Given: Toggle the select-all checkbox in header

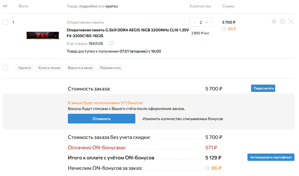Looking at the screenshot, I should [5, 6].
